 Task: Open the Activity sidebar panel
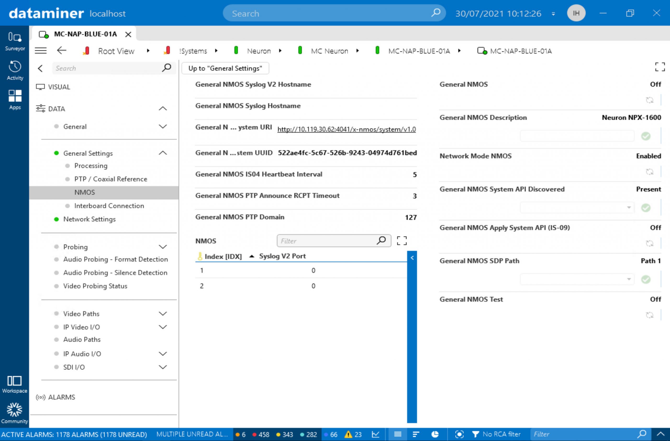15,71
